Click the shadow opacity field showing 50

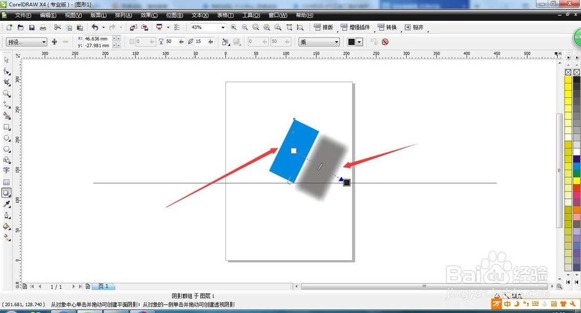coord(171,42)
